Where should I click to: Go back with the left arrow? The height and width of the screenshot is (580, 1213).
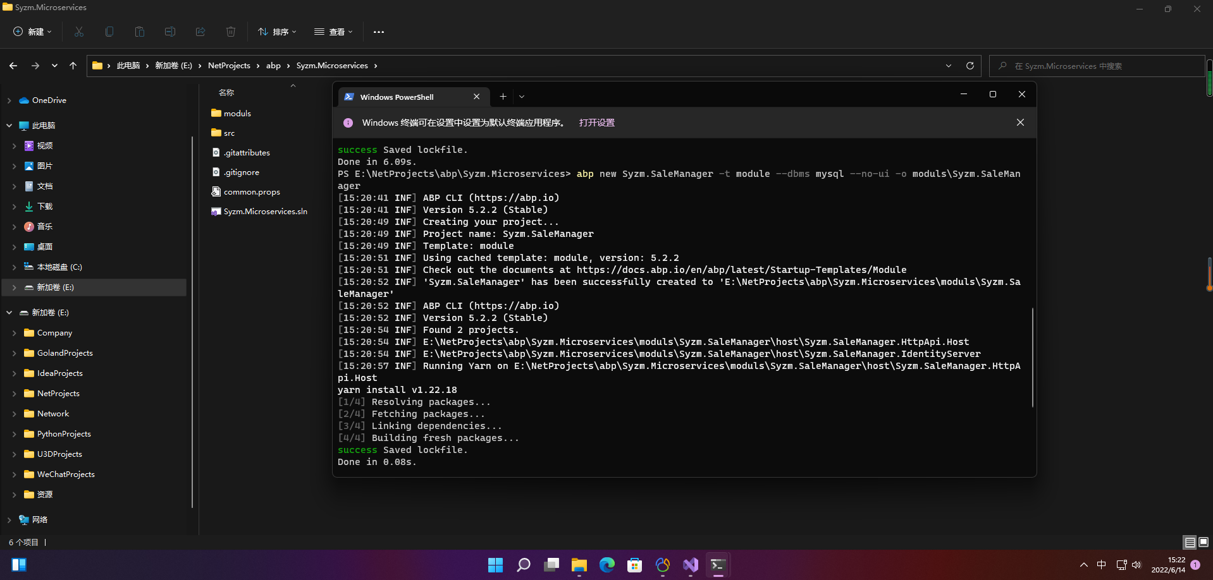[13, 66]
